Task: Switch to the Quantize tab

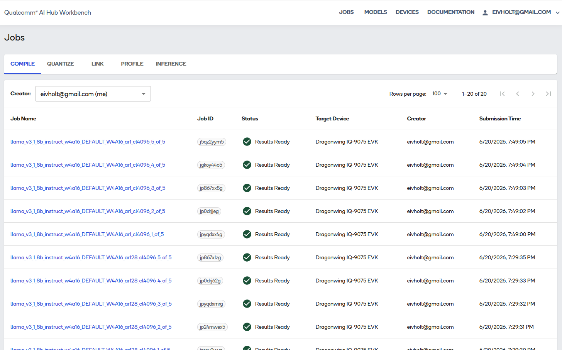Action: point(61,64)
